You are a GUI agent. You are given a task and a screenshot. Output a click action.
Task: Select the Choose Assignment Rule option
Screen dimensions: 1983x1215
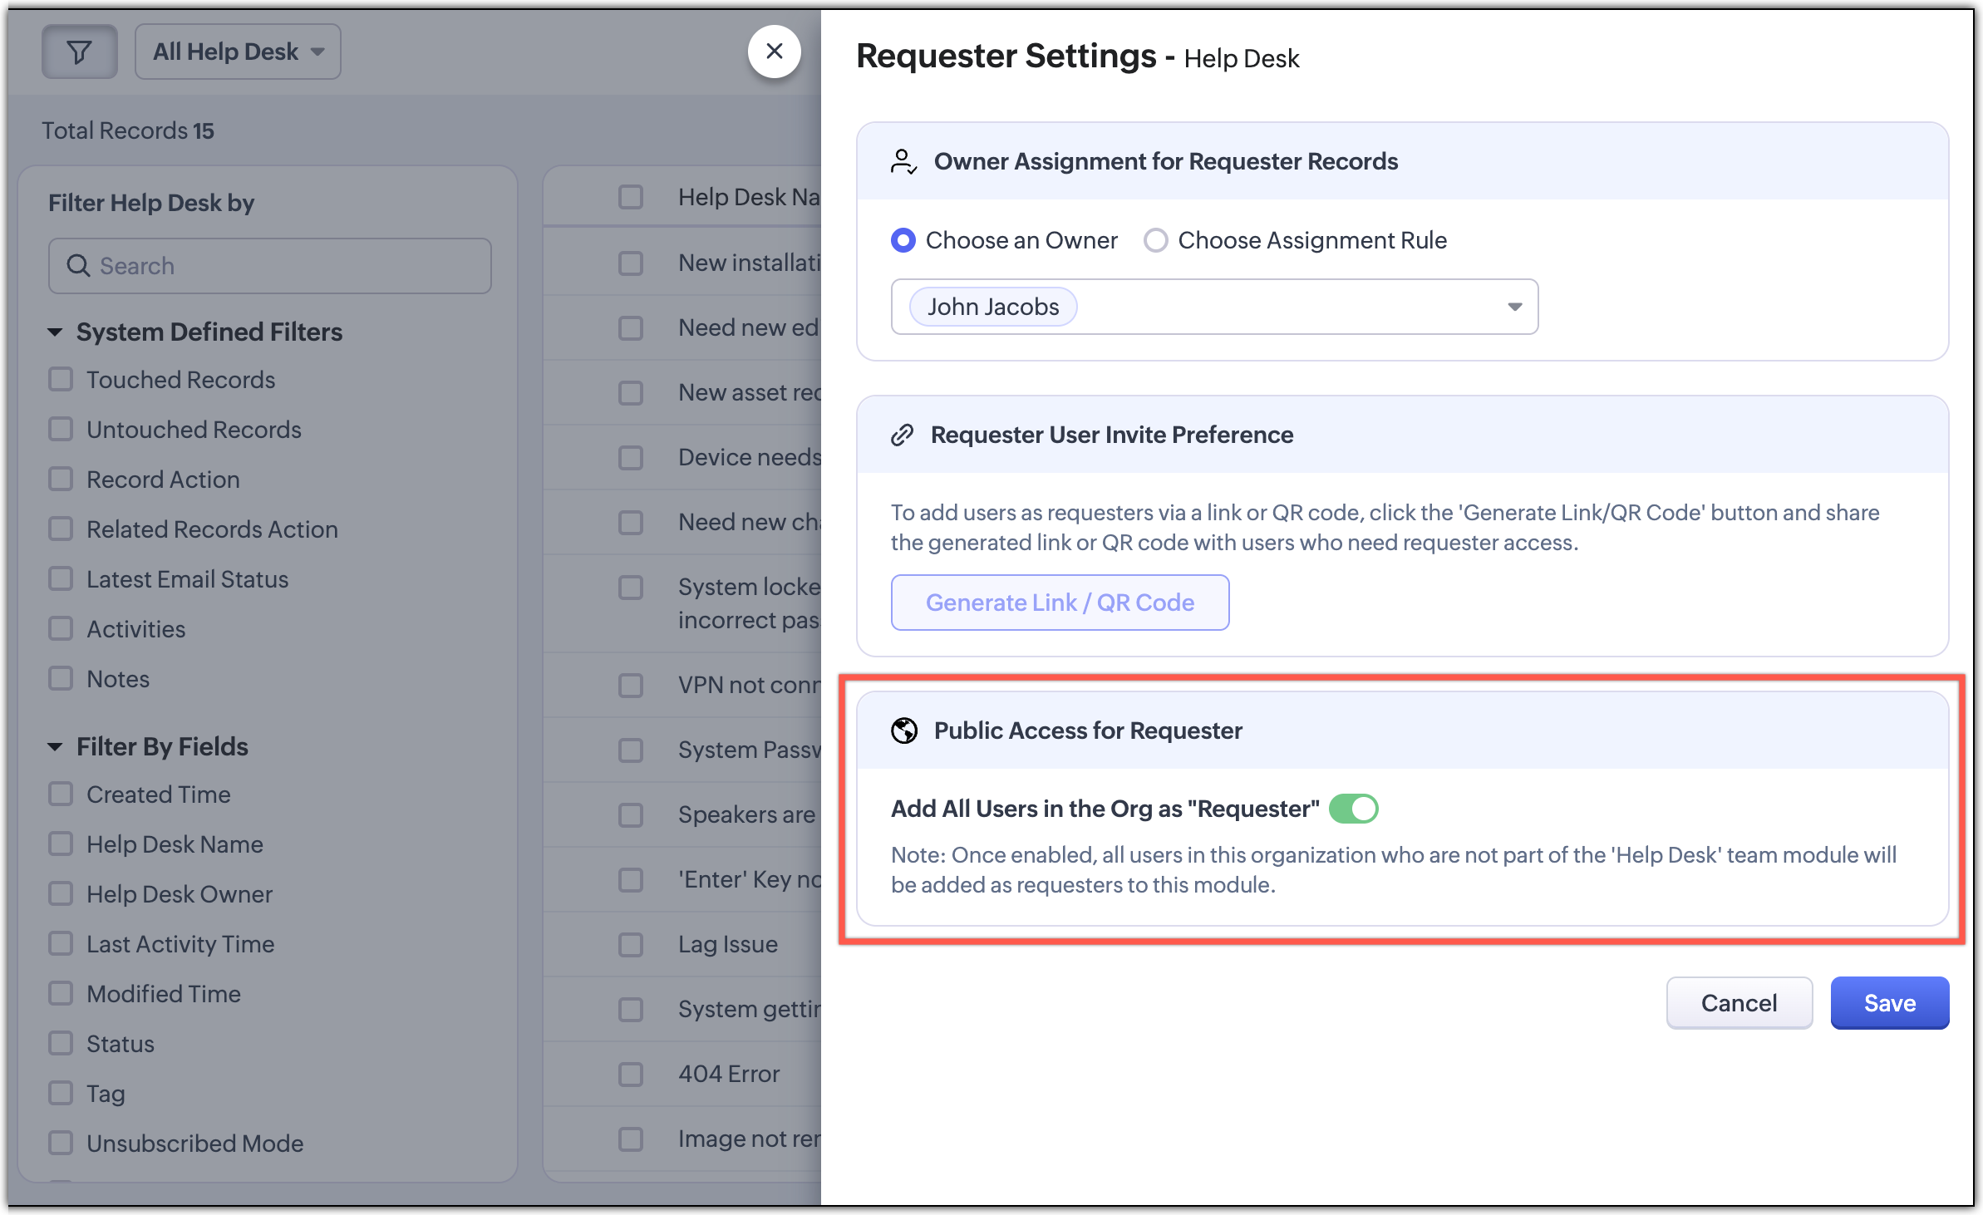(1156, 240)
